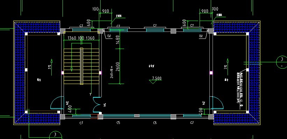This screenshot has height=139, width=287.
Task: Click the 900 dimension near the right terrace
Action: click(205, 11)
